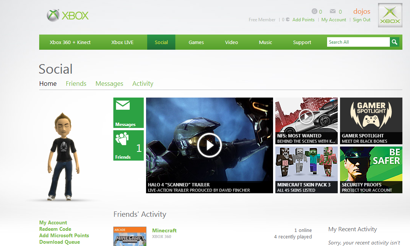This screenshot has width=410, height=246.
Task: Open the Minecraft Skin Pack 3 tile
Action: pyautogui.click(x=307, y=170)
